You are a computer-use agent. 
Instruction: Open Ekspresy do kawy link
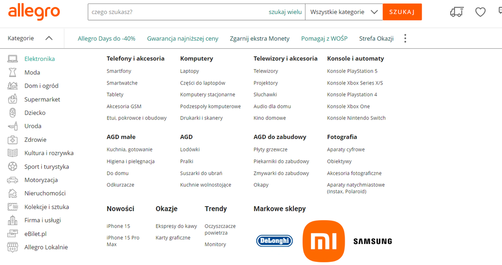[x=176, y=226]
